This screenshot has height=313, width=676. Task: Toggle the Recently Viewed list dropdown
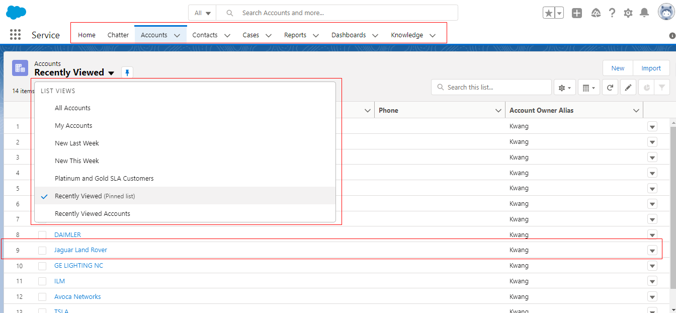[x=111, y=73]
